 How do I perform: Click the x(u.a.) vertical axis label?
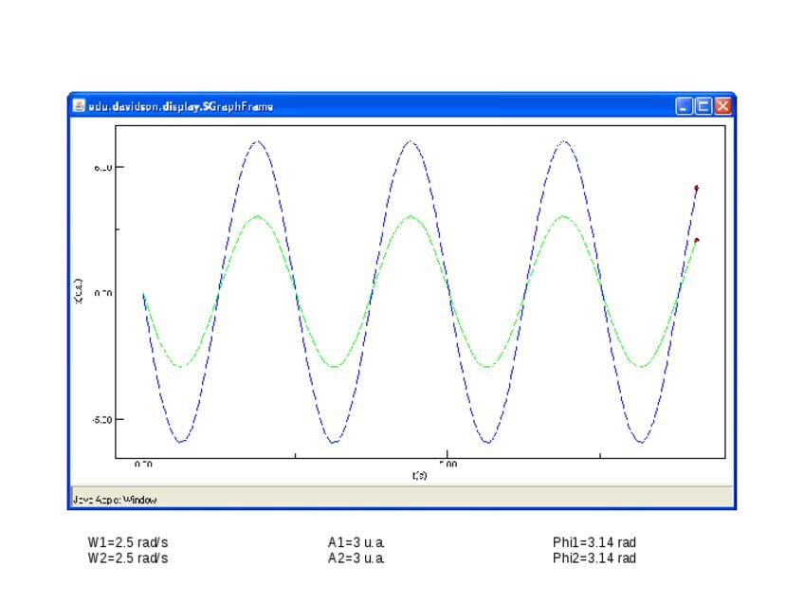tap(78, 291)
